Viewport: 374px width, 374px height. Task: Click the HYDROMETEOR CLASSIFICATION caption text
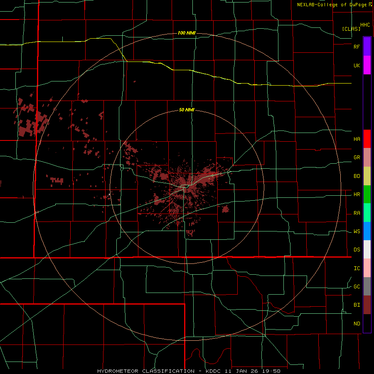(x=146, y=371)
